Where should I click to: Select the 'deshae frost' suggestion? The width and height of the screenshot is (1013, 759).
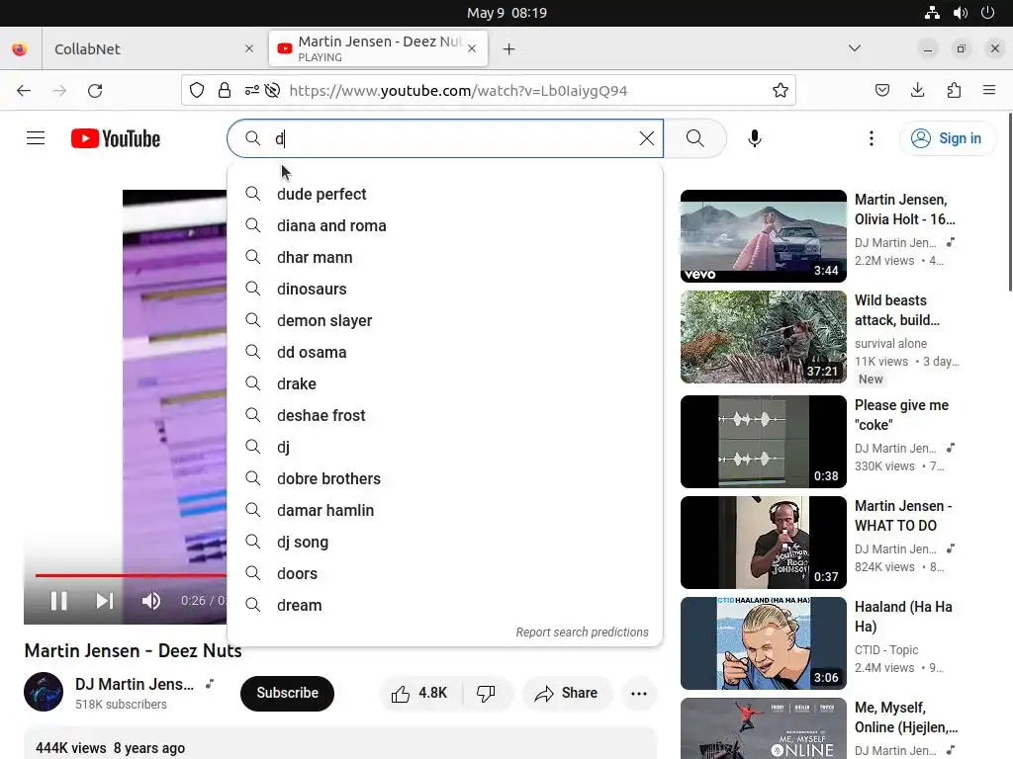[444, 415]
